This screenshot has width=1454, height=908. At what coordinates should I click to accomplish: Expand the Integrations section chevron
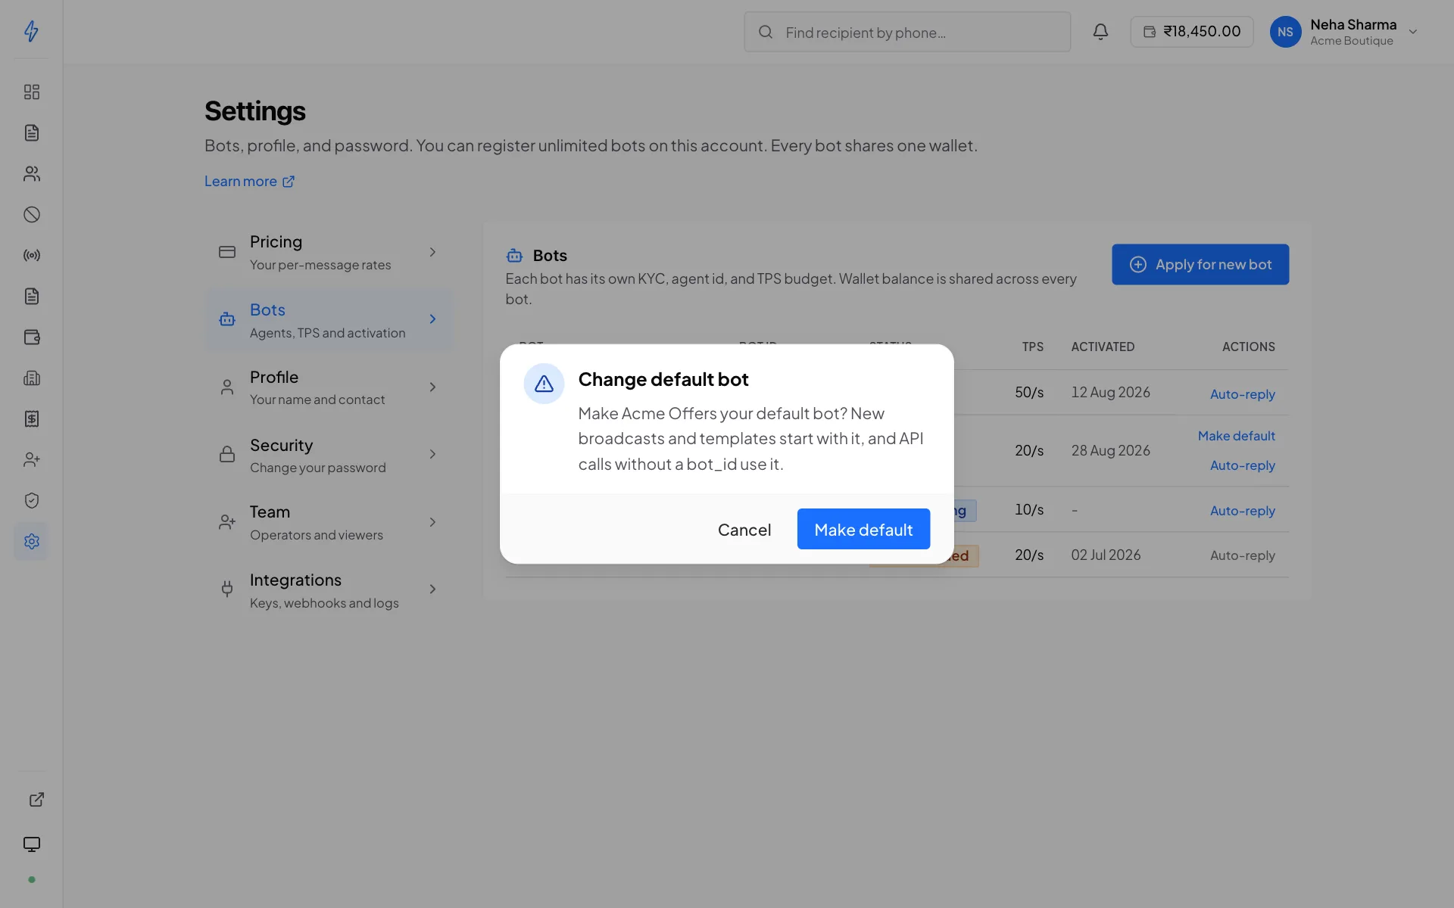click(x=432, y=589)
